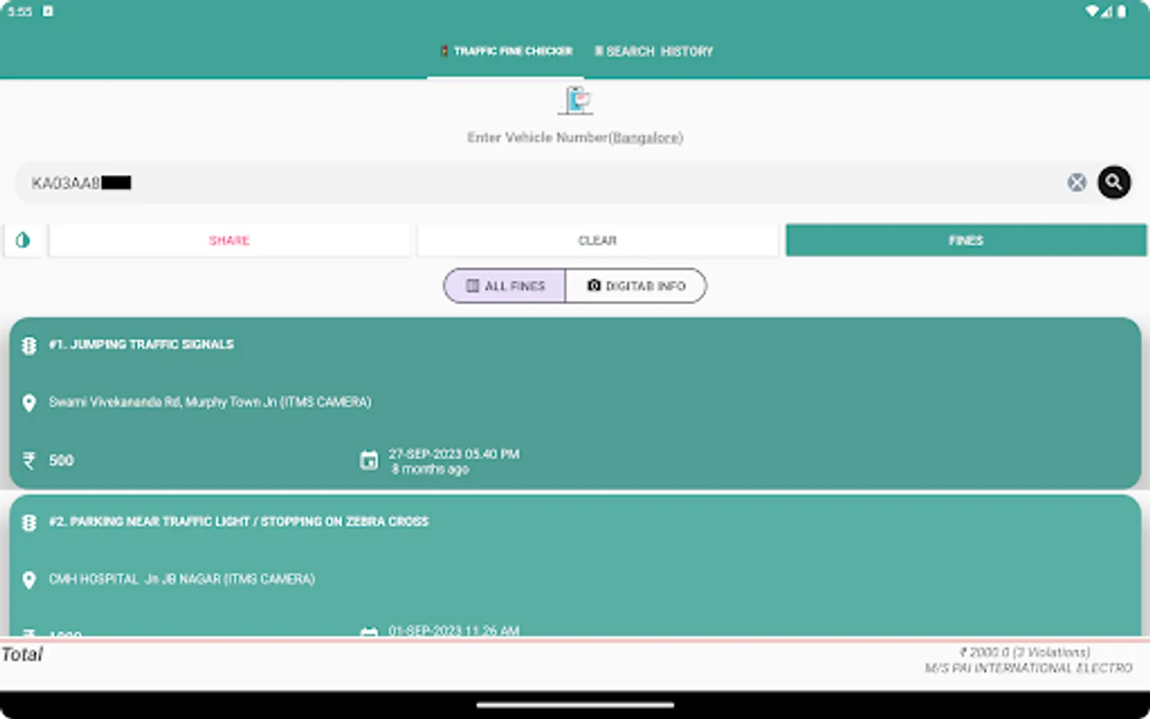Open the TRAFFIC FINE CHECKER tab
This screenshot has width=1150, height=719.
pos(506,50)
